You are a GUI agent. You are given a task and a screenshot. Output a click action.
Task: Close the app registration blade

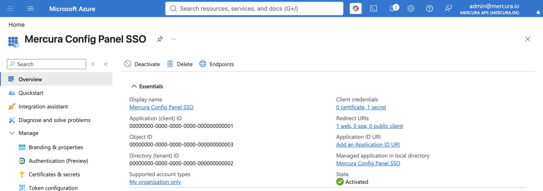tap(528, 39)
